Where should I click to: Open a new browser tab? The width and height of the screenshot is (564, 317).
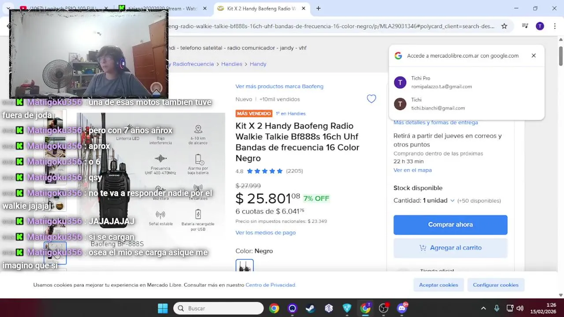318,8
